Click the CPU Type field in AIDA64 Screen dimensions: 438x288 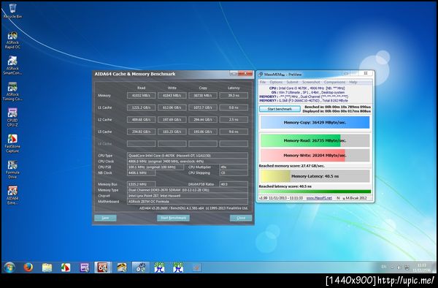click(188, 156)
